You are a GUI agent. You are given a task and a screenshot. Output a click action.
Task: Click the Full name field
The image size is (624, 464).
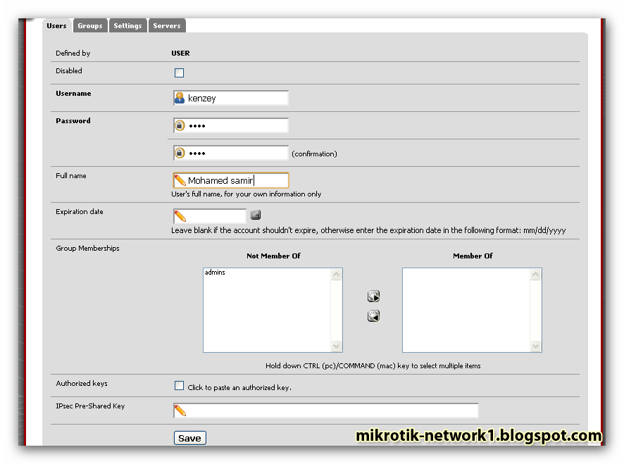231,180
